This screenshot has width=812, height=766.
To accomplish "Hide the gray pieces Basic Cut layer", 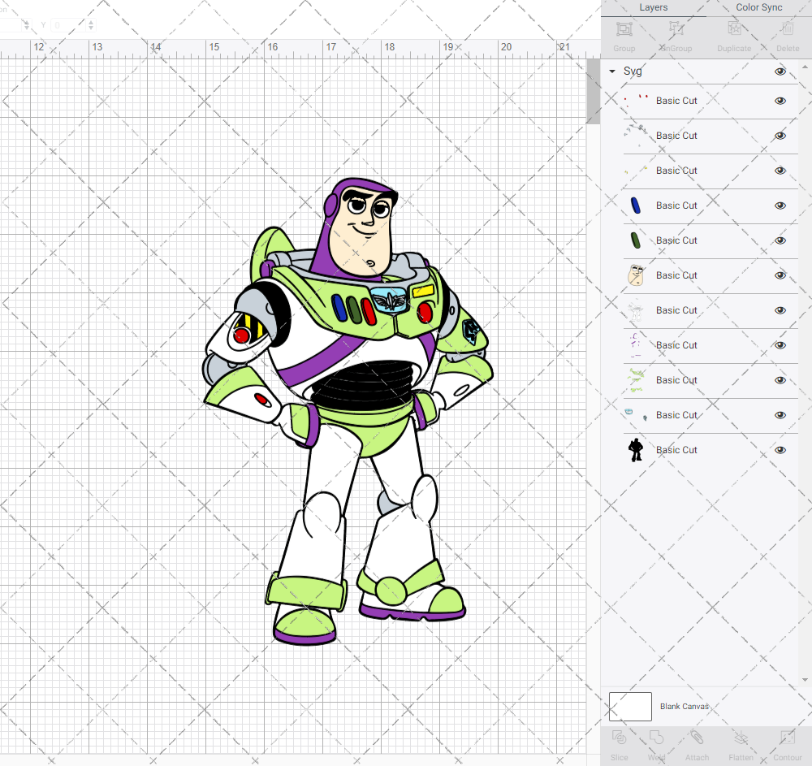I will (x=780, y=136).
